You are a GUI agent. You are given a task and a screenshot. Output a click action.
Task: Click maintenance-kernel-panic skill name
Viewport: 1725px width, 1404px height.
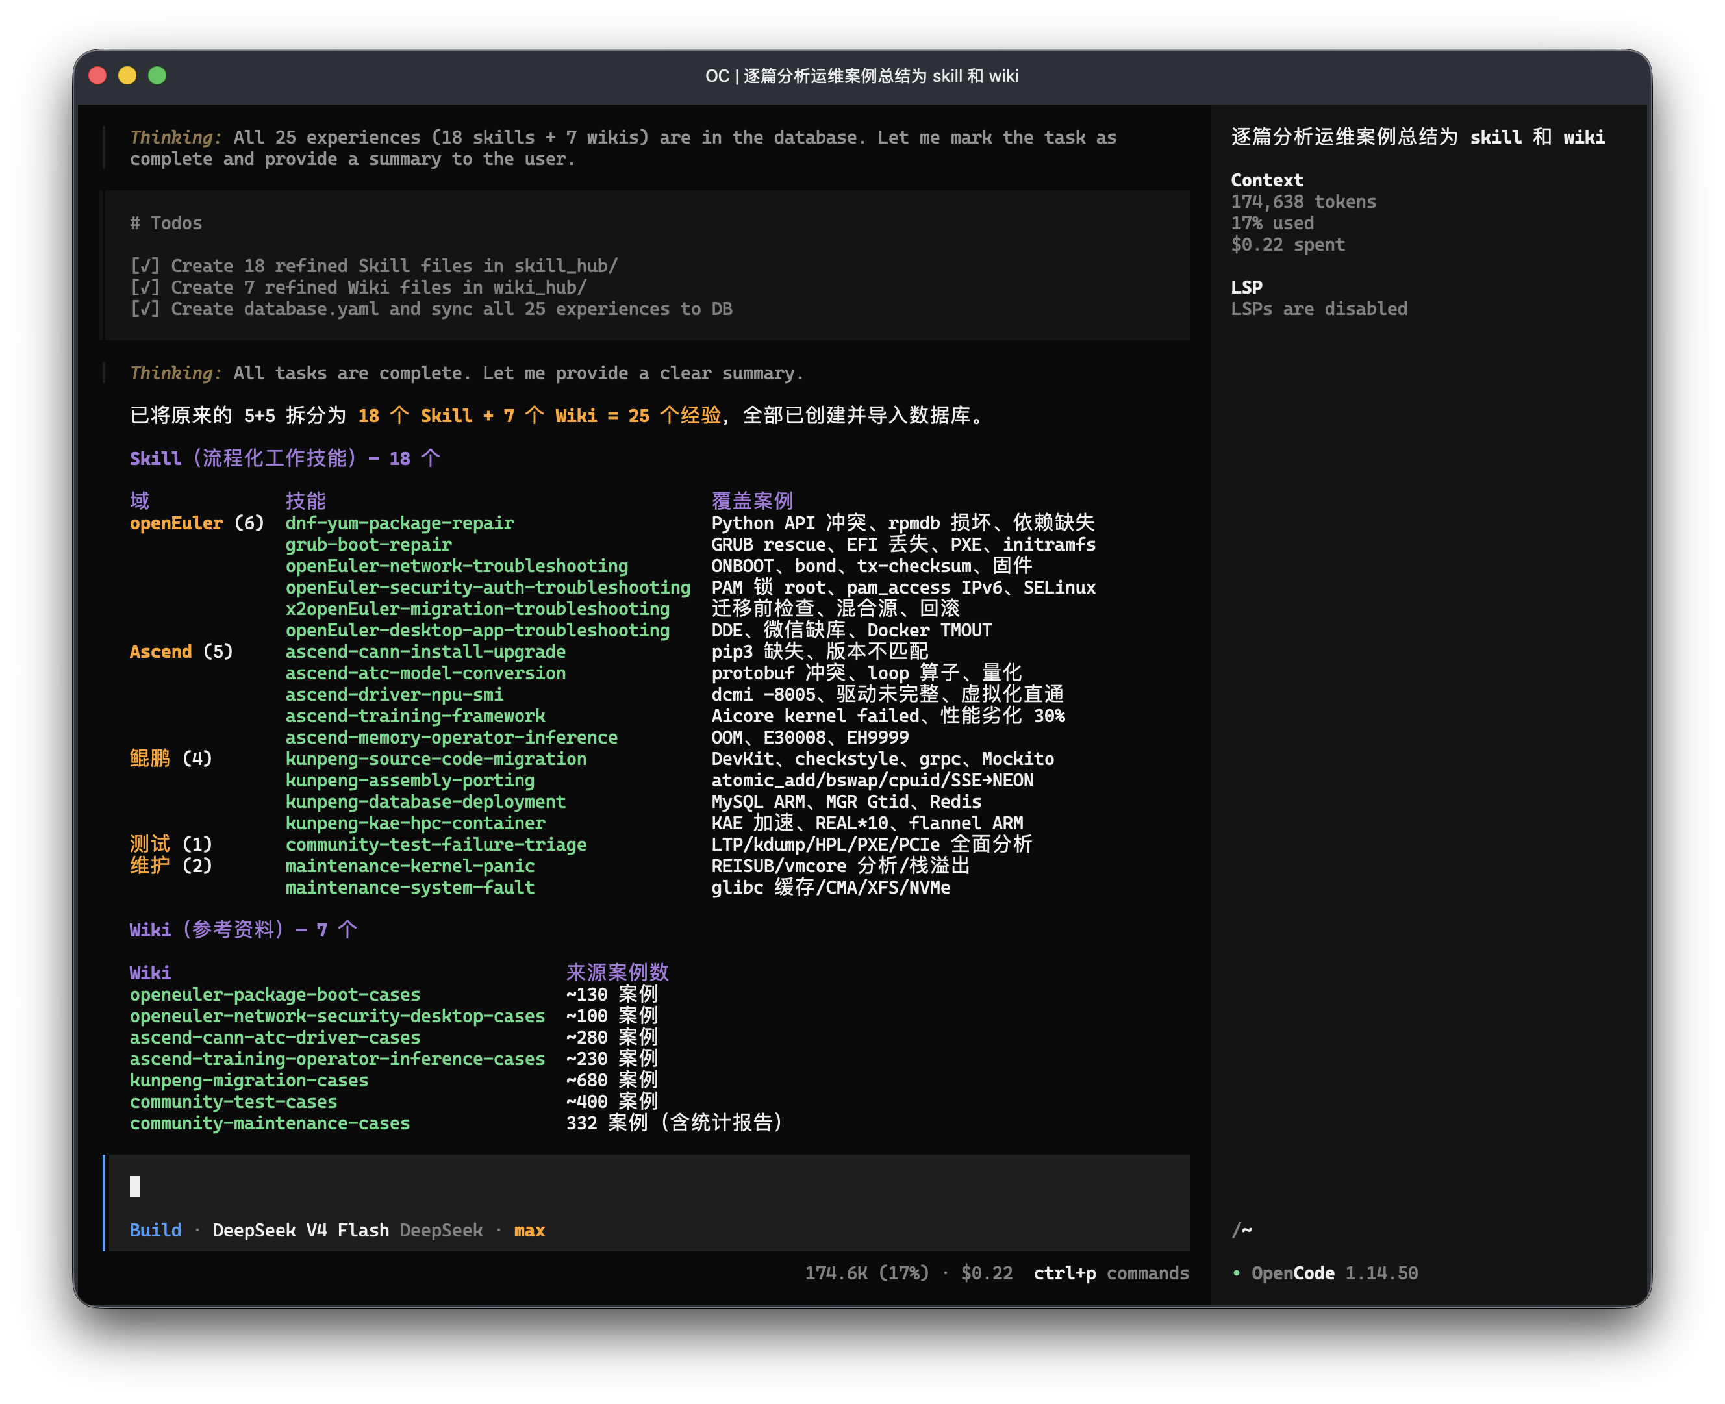(410, 866)
